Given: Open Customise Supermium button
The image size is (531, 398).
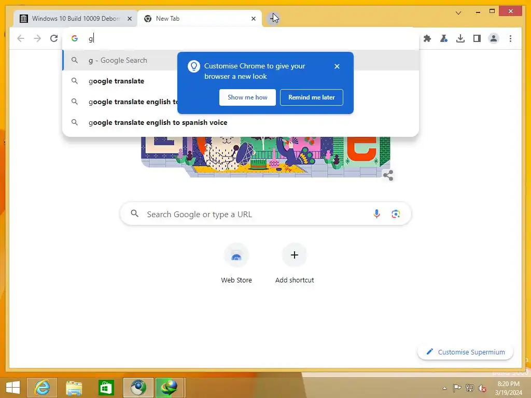Looking at the screenshot, I should coord(465,352).
